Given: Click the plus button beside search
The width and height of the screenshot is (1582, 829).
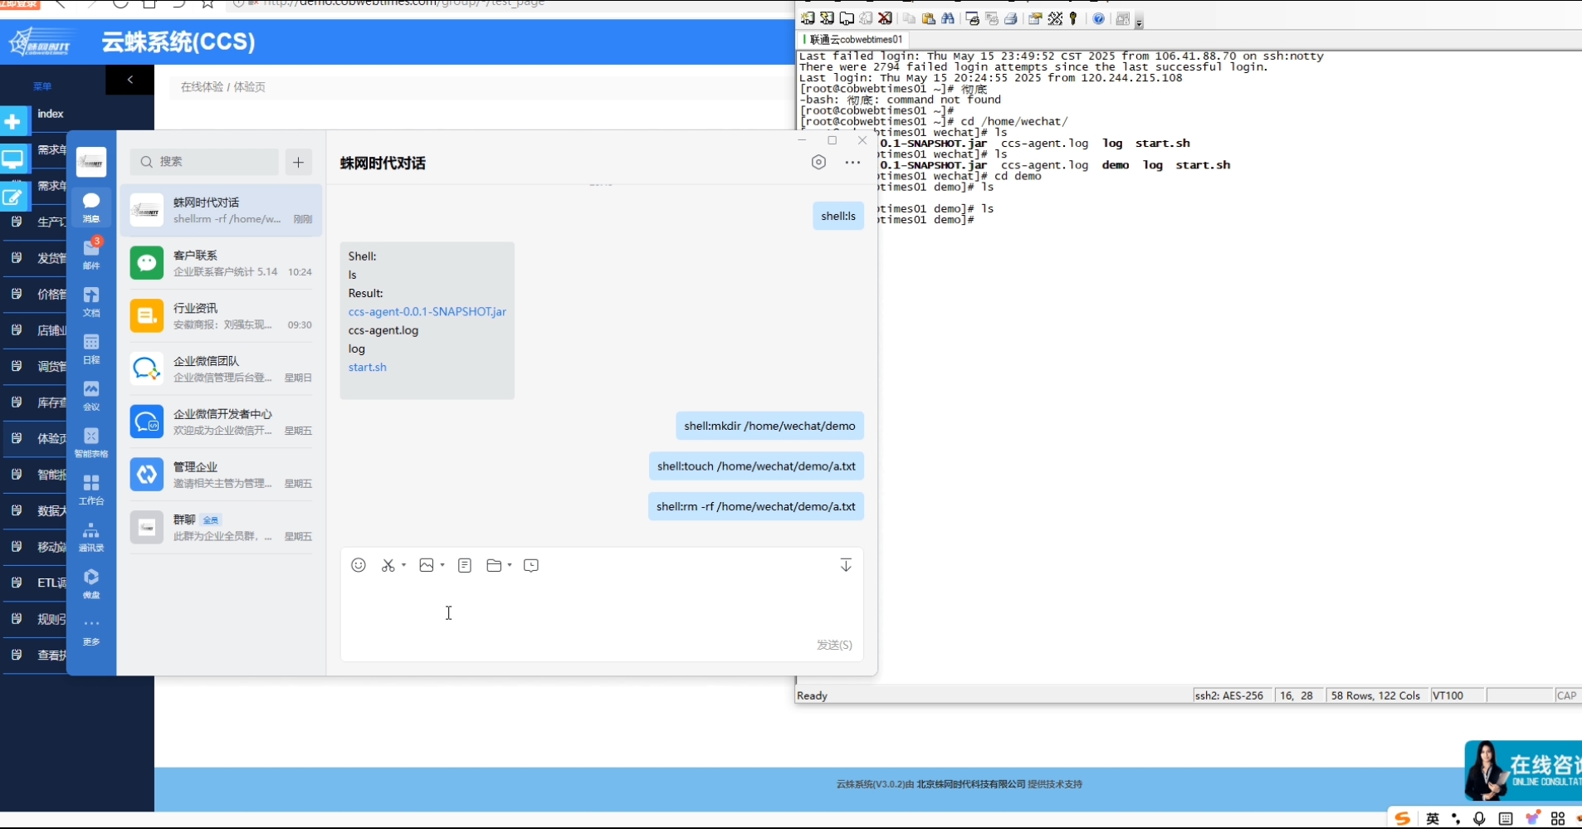Looking at the screenshot, I should pos(299,162).
